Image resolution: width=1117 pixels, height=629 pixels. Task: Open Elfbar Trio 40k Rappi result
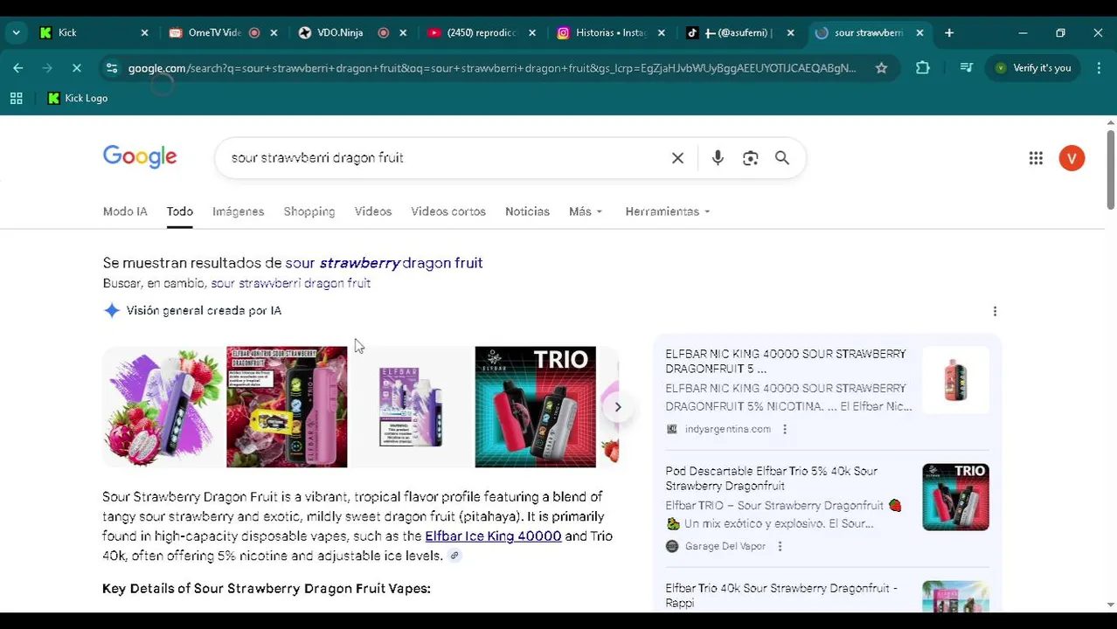click(x=781, y=595)
